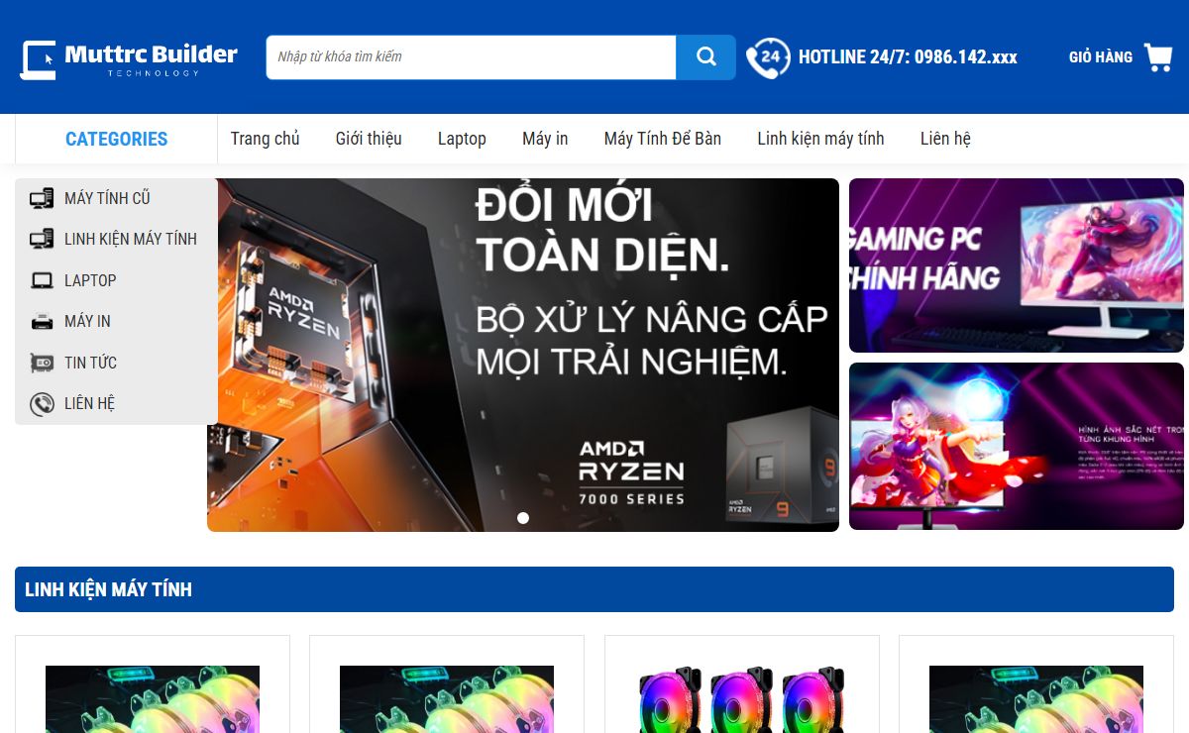Click the Máy in printer icon
The width and height of the screenshot is (1189, 733).
click(x=42, y=321)
